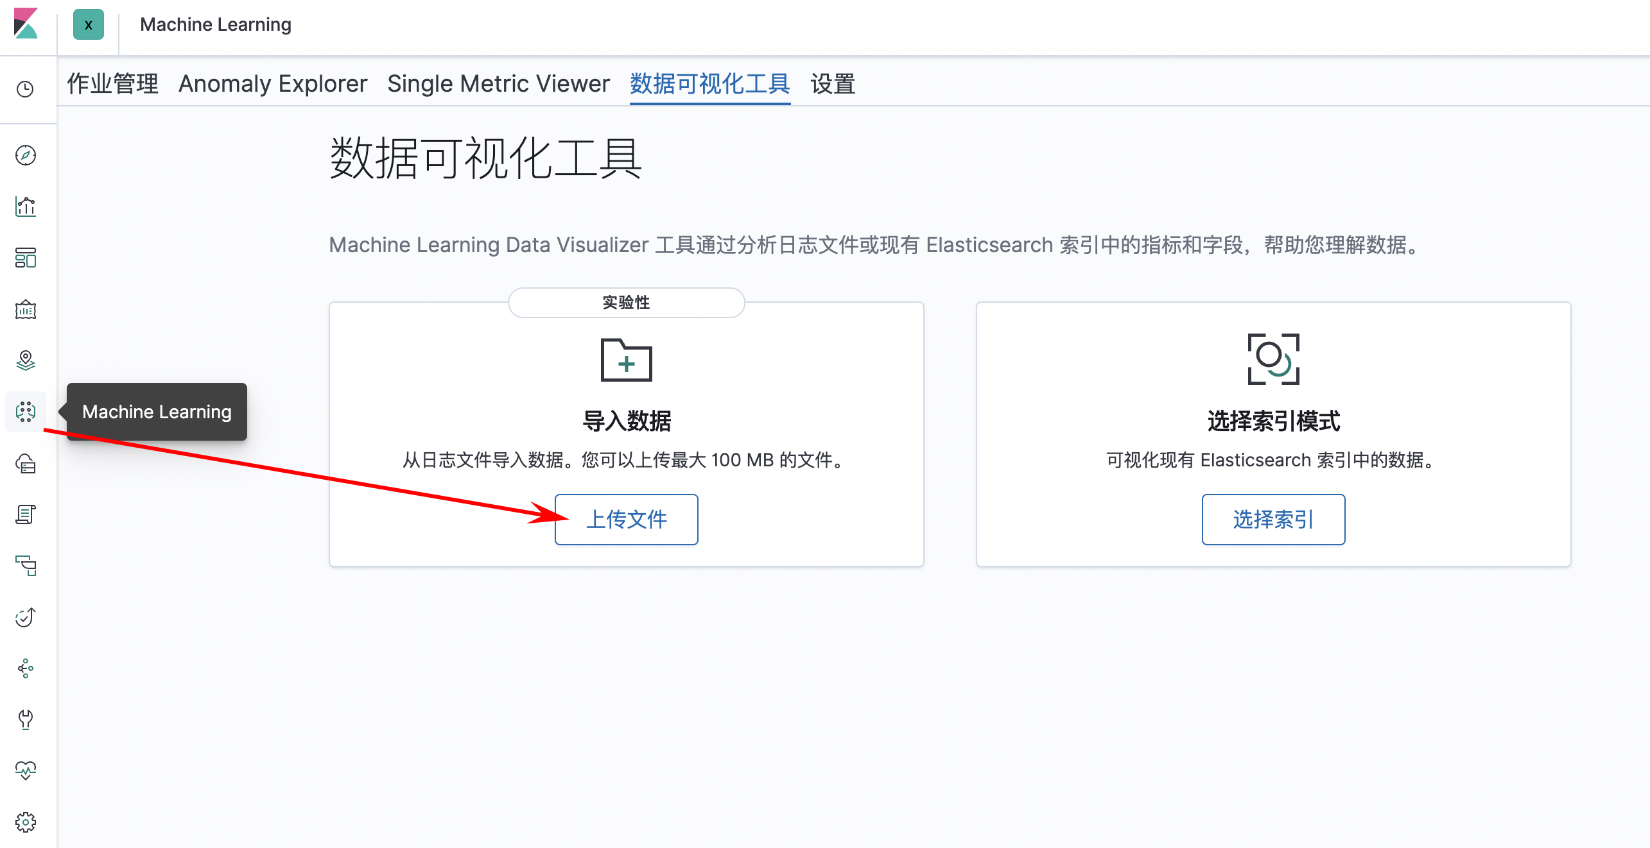The image size is (1650, 848).
Task: Open Discover compass icon in sidebar
Action: tap(25, 155)
